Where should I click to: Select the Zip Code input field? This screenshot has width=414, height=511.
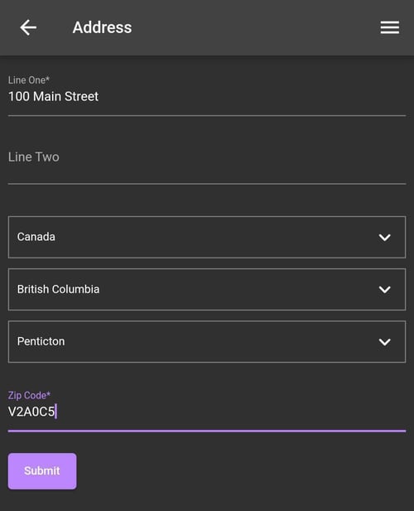tap(207, 410)
